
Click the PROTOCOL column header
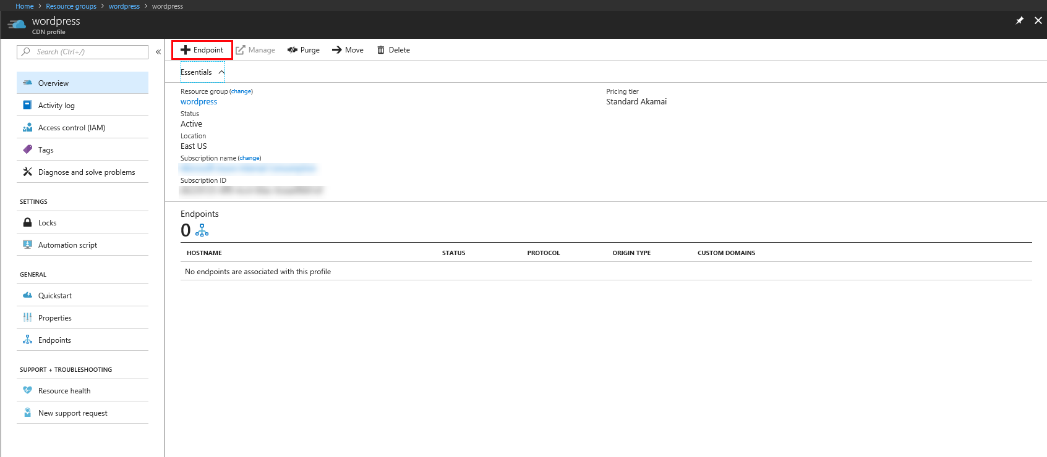pyautogui.click(x=544, y=253)
